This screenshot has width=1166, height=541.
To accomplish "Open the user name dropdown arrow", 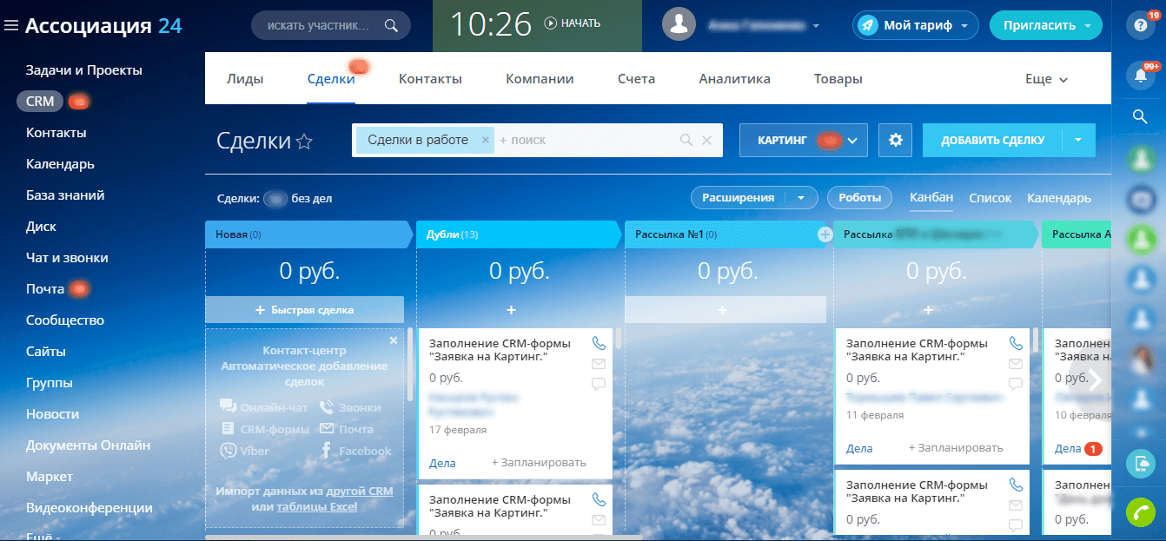I will [x=816, y=26].
